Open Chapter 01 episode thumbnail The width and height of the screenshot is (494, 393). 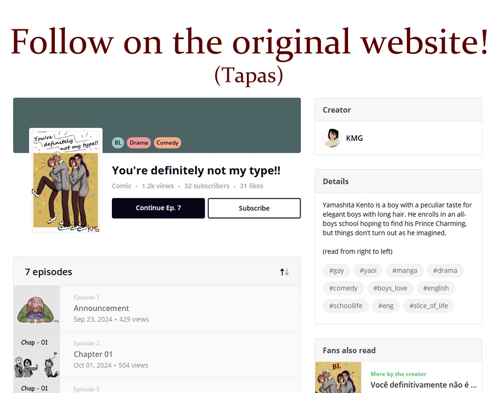[x=37, y=355]
